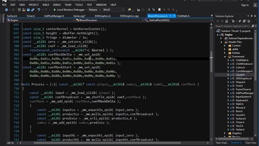259x146 pixels.
Task: Open the PROJECT menu
Action: click(x=34, y=5)
